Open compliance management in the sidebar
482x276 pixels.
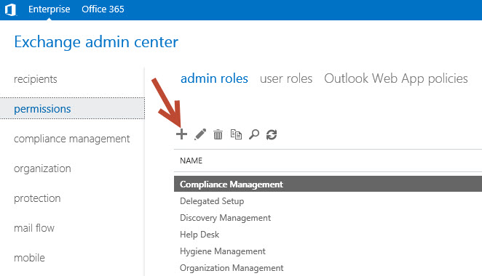71,139
